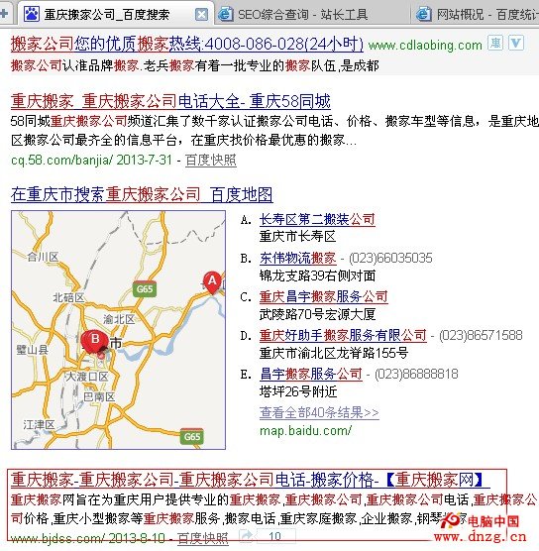Click the Baidu paw icon on first tab
Image resolution: width=539 pixels, height=551 pixels.
tap(31, 14)
